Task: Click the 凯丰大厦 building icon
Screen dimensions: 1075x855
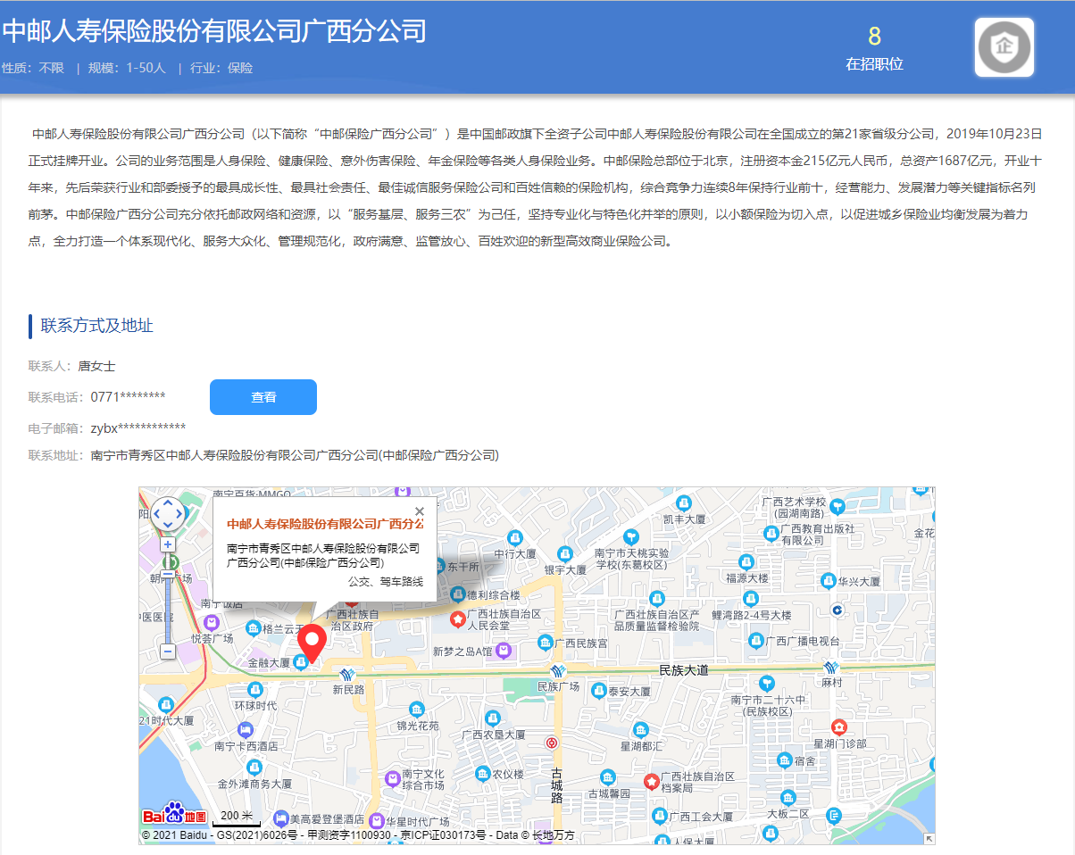Action: (684, 503)
